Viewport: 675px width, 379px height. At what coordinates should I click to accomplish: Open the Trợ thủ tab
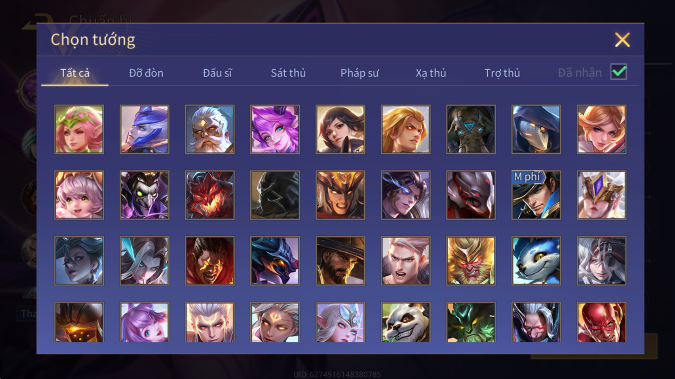[502, 73]
